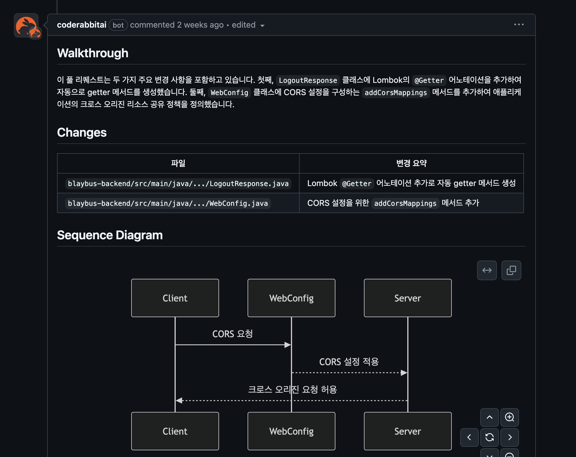Viewport: 576px width, 457px height.
Task: Click the LogoutResponse.java file path
Action: [178, 184]
